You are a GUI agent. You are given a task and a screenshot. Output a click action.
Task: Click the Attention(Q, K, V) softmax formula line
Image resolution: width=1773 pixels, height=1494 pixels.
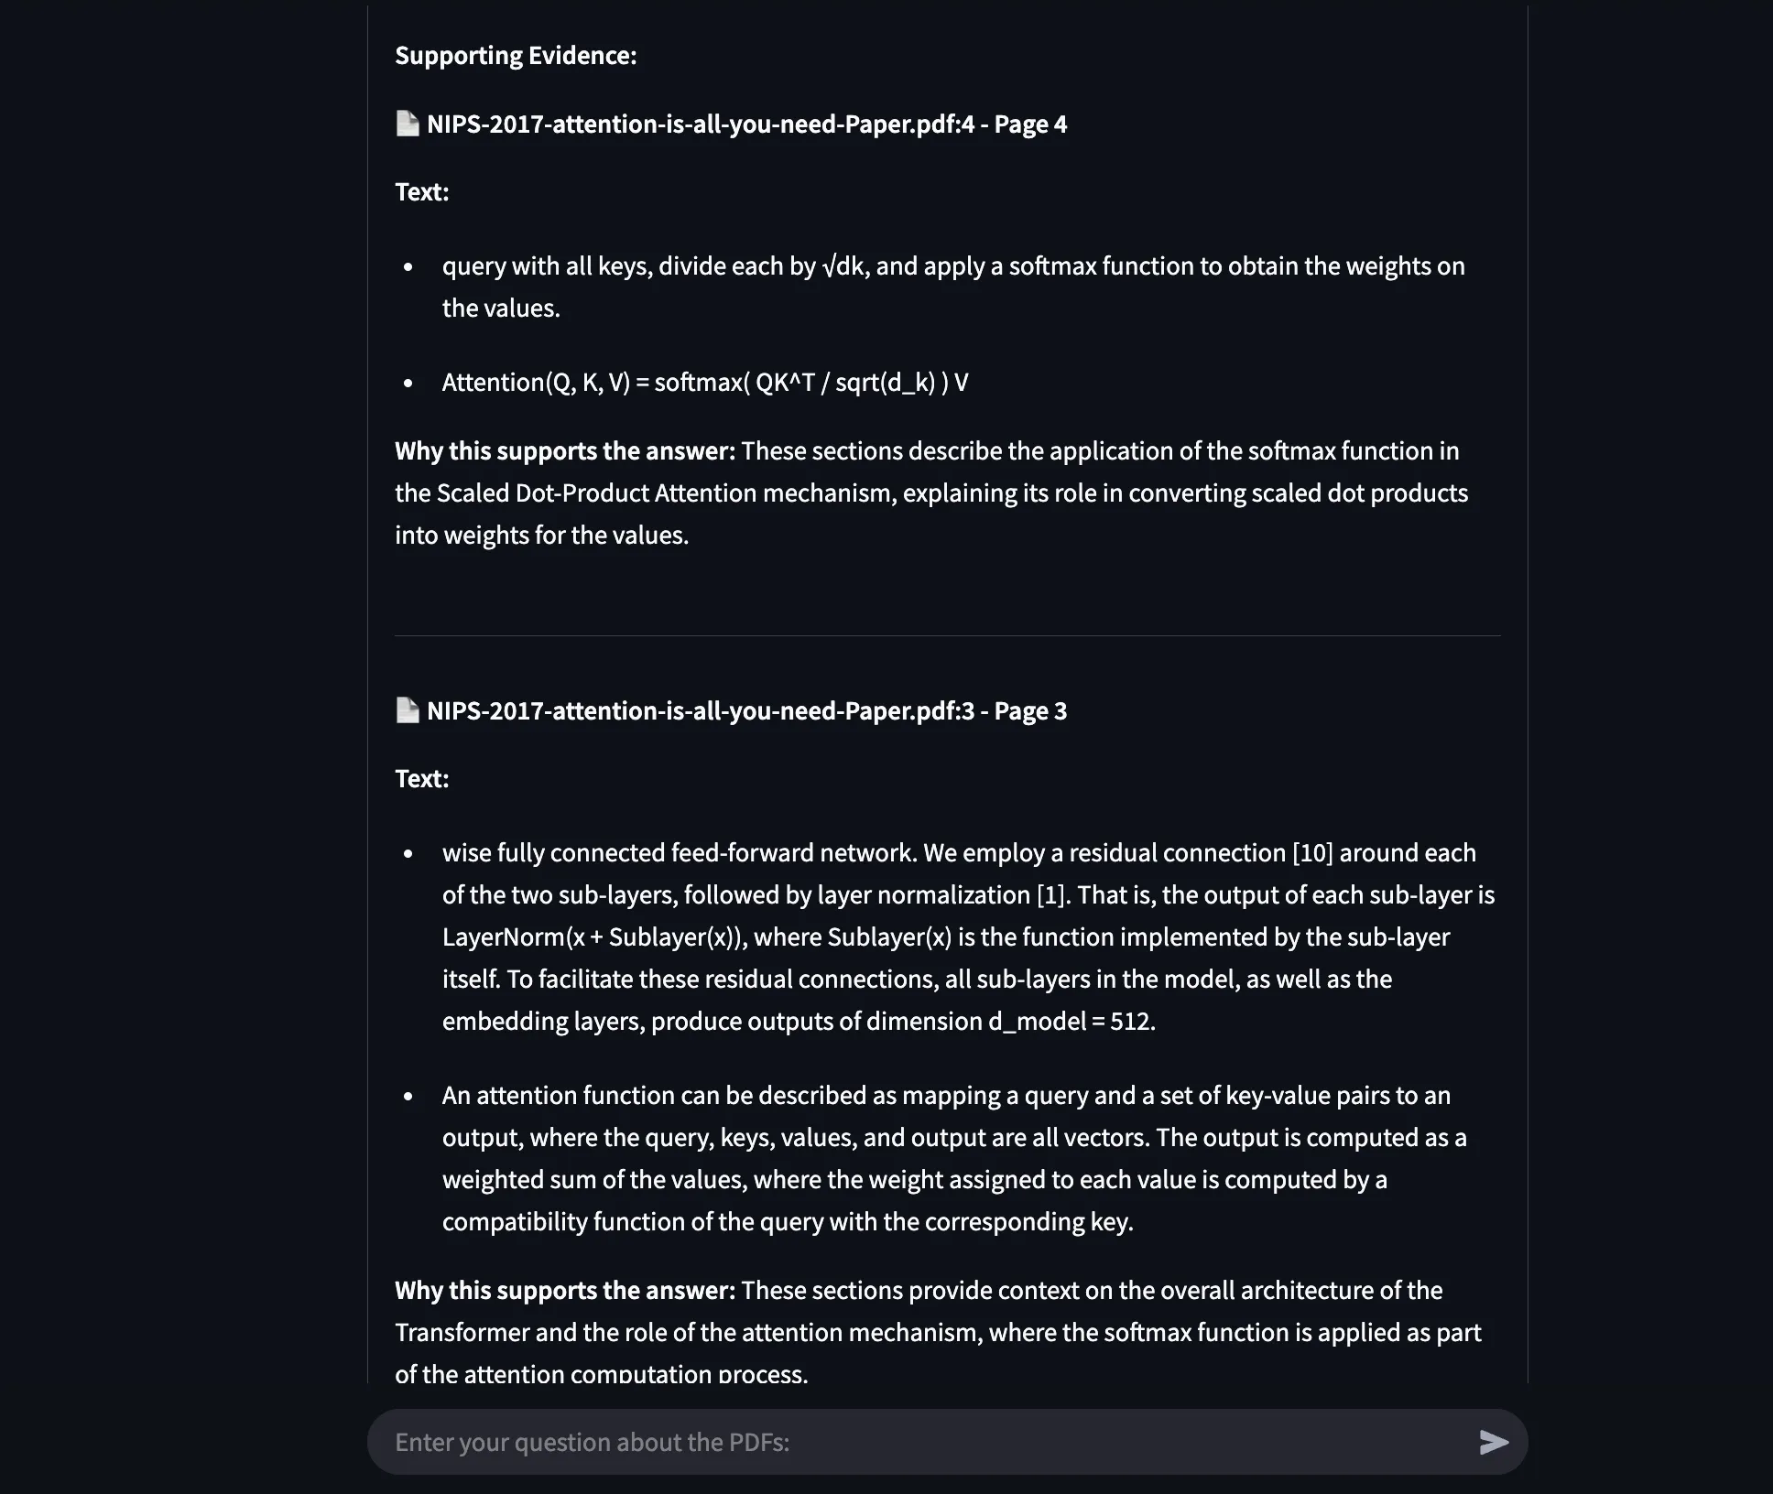(704, 383)
